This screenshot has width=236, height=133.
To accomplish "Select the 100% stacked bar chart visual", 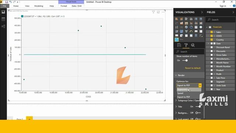I will click(196, 19).
